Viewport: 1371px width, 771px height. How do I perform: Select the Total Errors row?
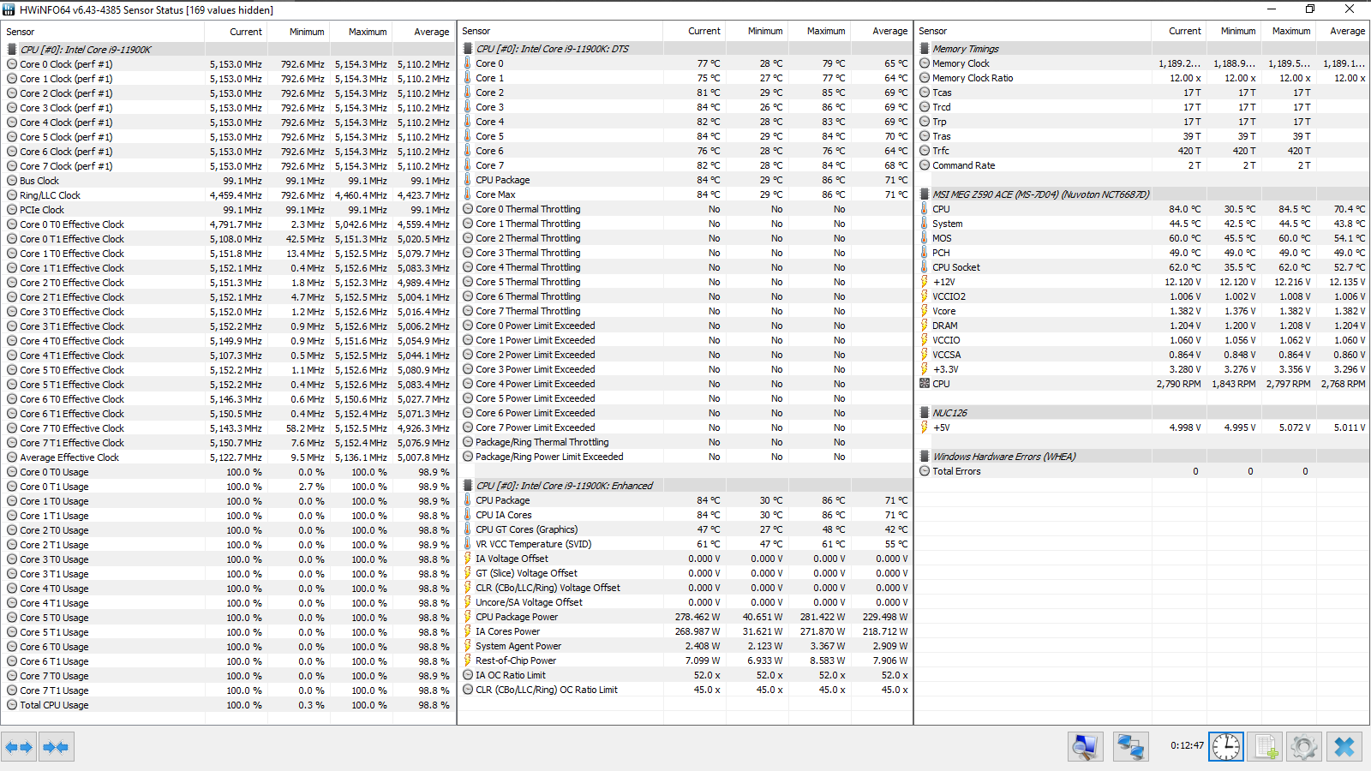[1143, 471]
